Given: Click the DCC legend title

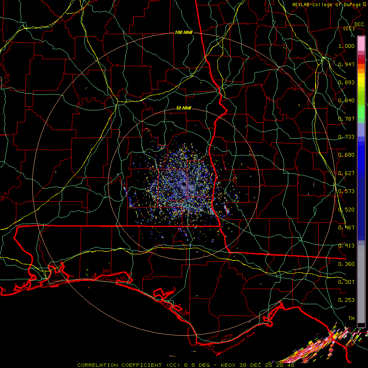Looking at the screenshot, I should [359, 25].
